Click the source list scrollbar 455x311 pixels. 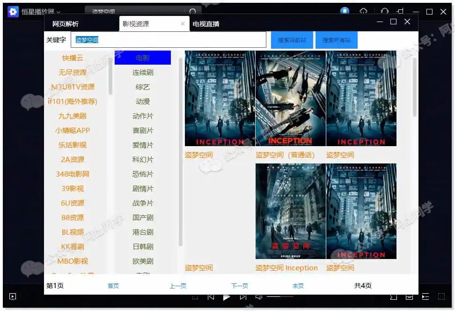(x=110, y=77)
